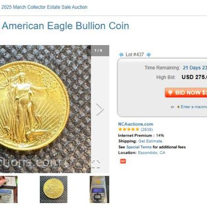Viewport: 207px width, 207px height.
Task: Select the scale weighing thumbnail
Action: [99, 189]
